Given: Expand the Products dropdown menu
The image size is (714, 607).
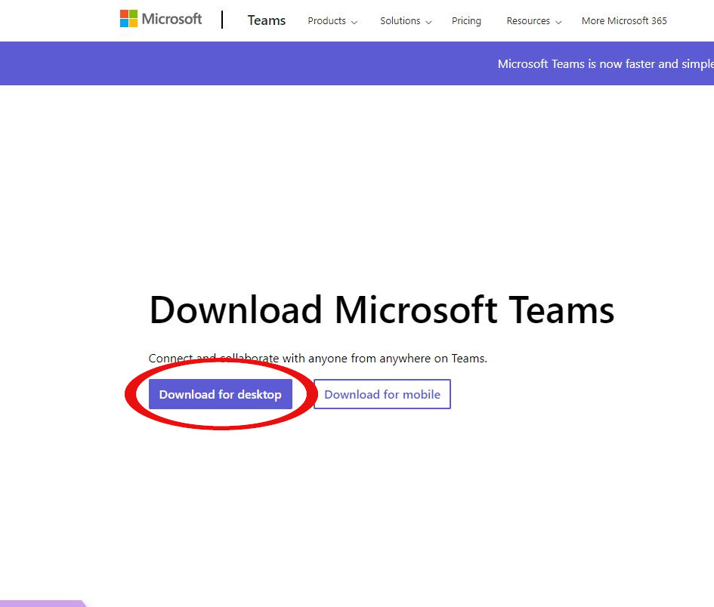Looking at the screenshot, I should (332, 21).
